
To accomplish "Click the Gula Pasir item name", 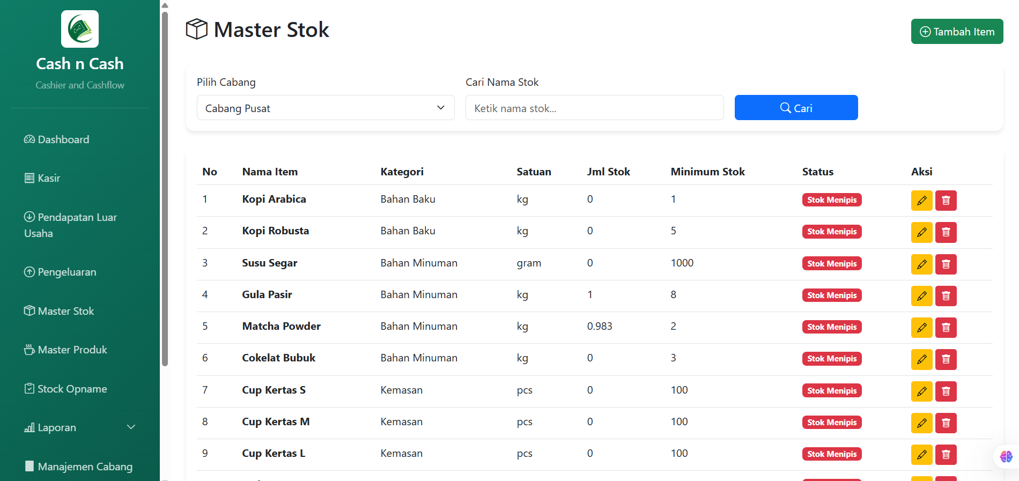I will 267,294.
